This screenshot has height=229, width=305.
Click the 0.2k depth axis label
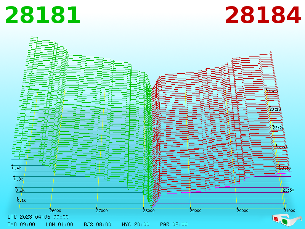tap(20, 190)
